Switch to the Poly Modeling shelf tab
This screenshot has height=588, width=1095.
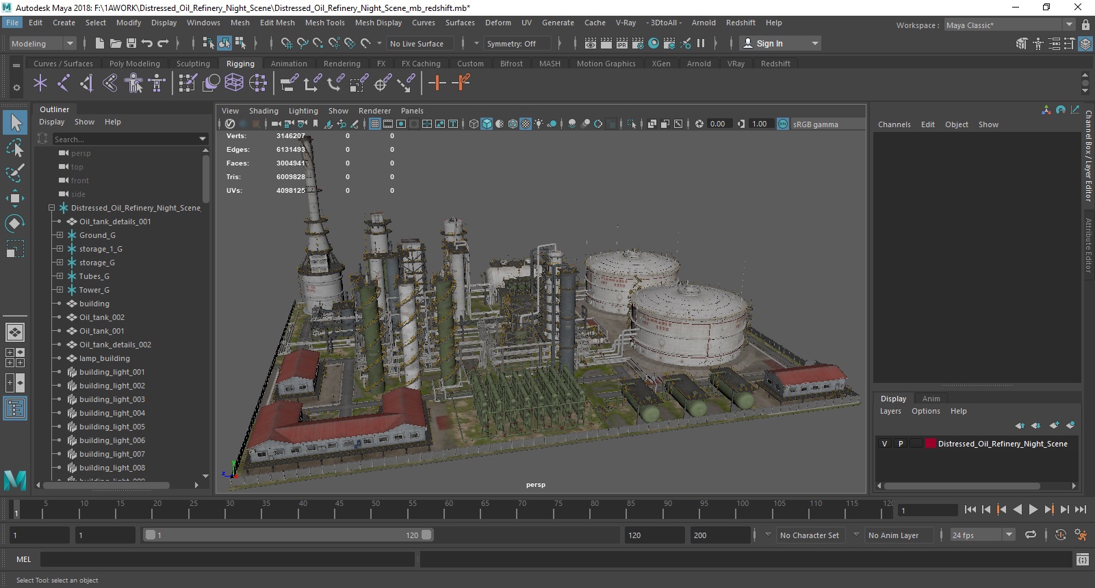click(x=134, y=64)
